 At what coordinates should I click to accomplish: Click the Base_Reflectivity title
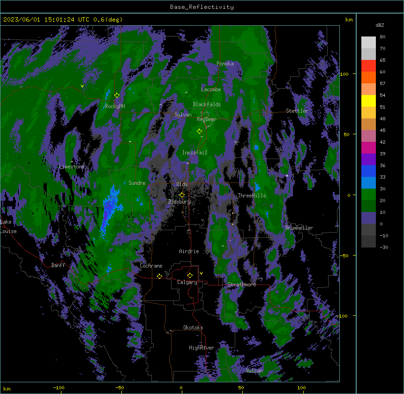pos(202,7)
